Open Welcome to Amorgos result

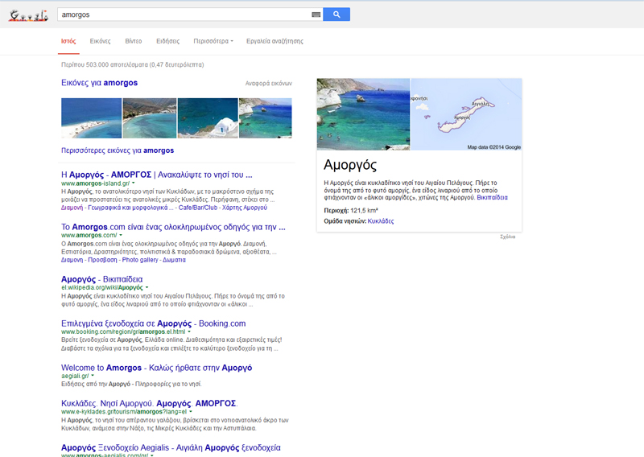tap(156, 368)
